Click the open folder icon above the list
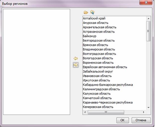 tap(86, 12)
